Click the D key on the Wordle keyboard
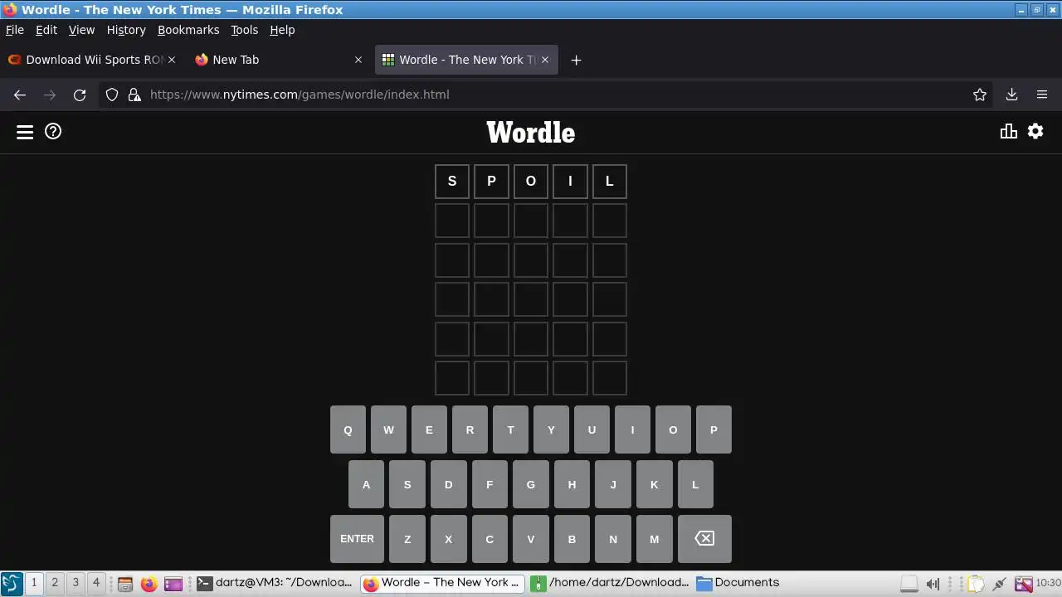 [x=448, y=484]
